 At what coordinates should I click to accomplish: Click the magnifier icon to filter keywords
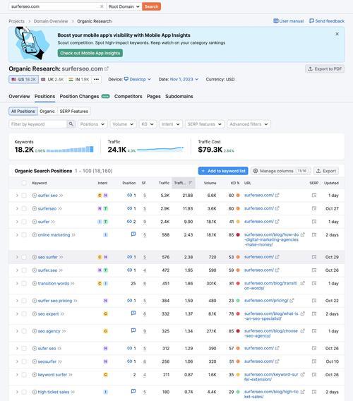[x=71, y=124]
